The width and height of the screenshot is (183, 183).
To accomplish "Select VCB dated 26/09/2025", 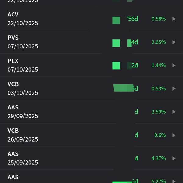I will (23, 135).
